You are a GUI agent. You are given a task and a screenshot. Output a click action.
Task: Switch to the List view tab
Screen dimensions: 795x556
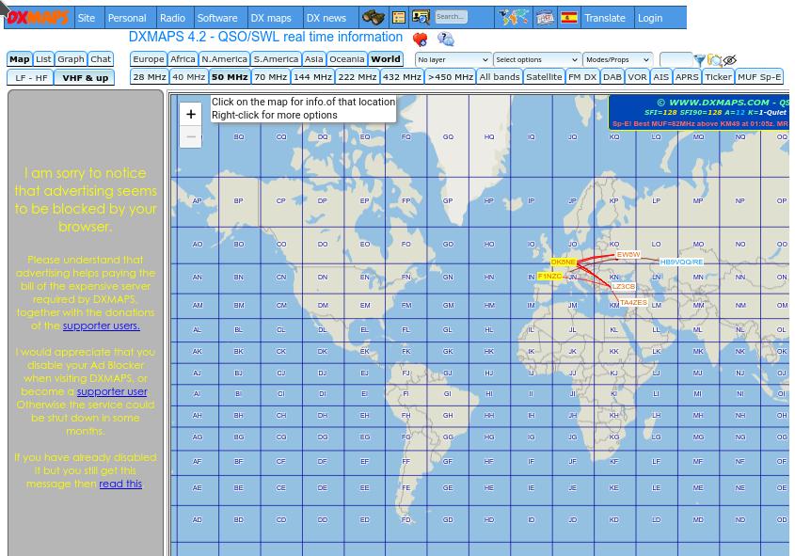(43, 59)
